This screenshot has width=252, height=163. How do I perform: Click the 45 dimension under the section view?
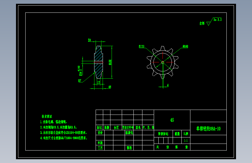tap(110, 87)
